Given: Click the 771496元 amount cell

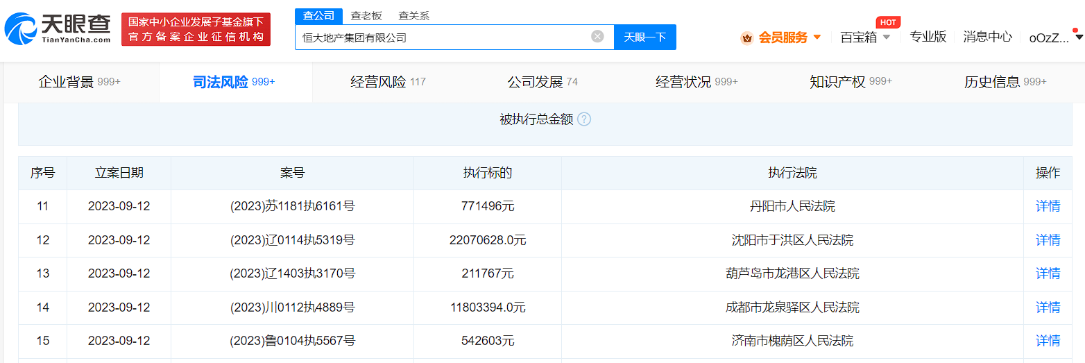Looking at the screenshot, I should (x=488, y=206).
